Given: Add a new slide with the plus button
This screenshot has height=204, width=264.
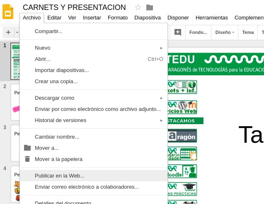Looking at the screenshot, I should (x=8, y=32).
